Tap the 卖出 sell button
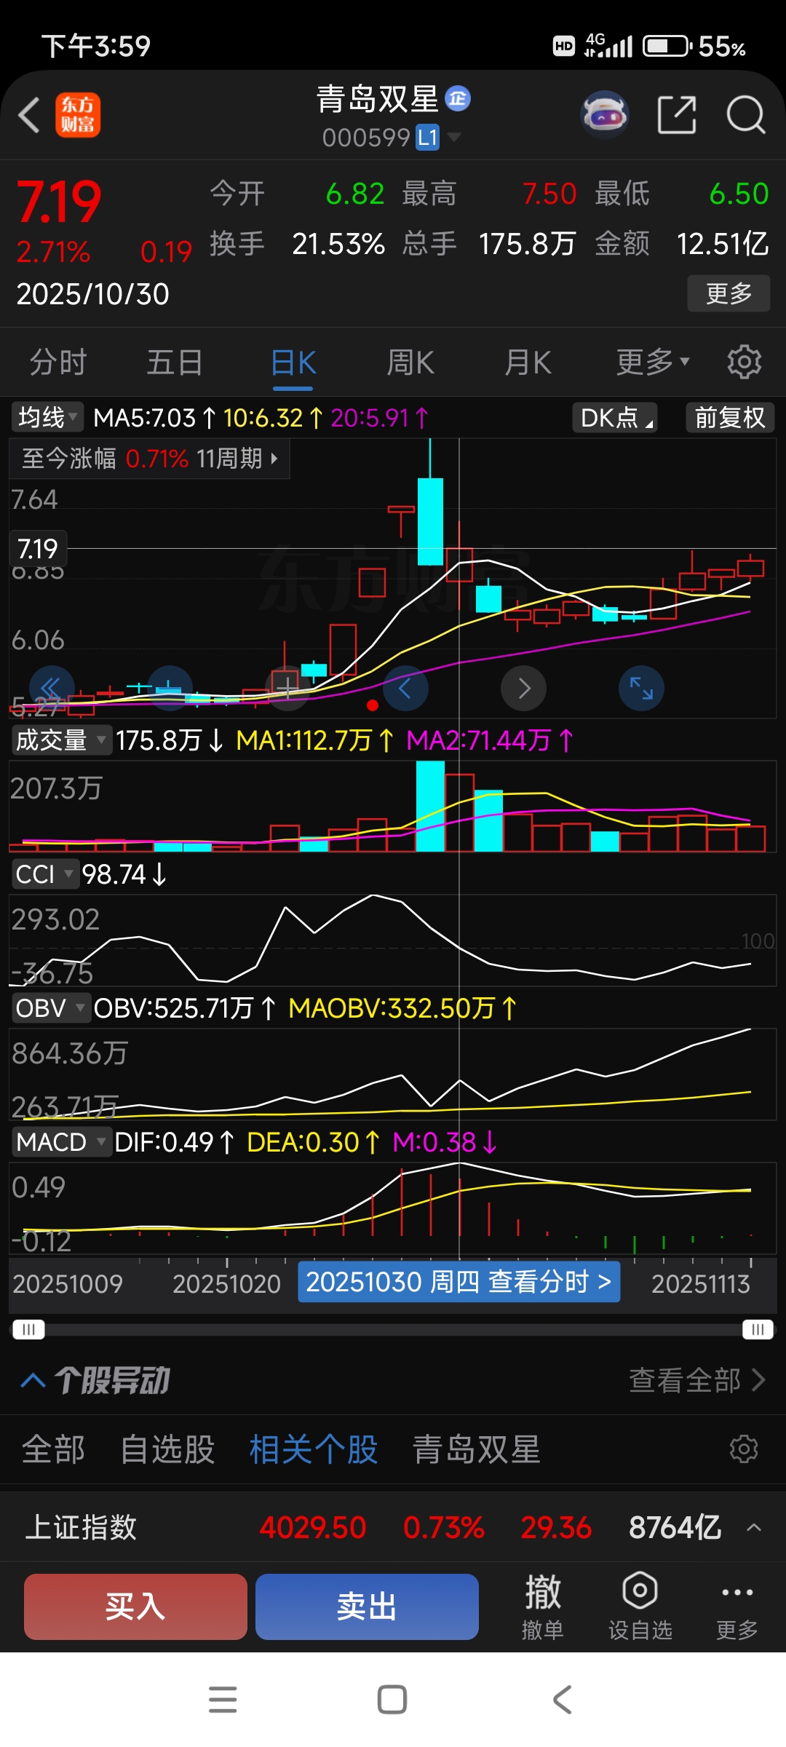 click(367, 1607)
